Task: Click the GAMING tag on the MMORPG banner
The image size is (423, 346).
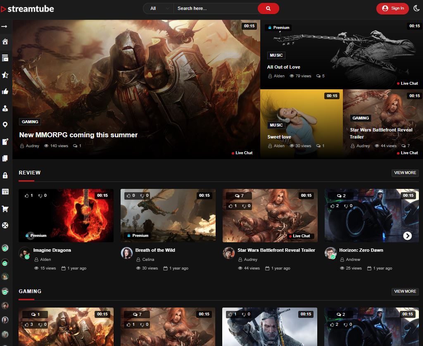Action: coord(30,122)
